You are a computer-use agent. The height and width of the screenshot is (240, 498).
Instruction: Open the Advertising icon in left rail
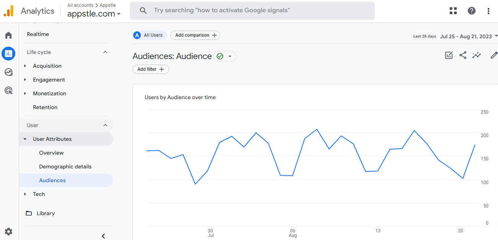[8, 90]
